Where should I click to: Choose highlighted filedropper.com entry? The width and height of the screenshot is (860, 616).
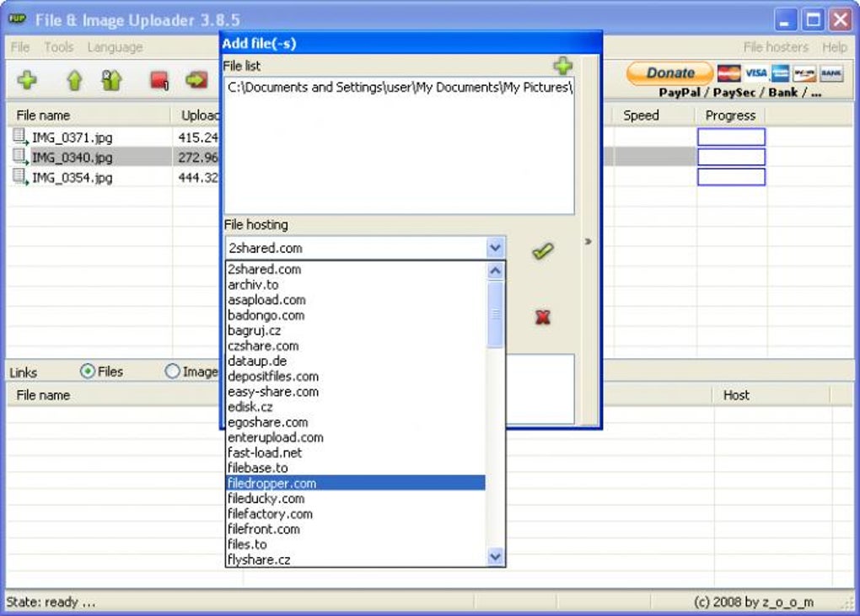pyautogui.click(x=356, y=483)
